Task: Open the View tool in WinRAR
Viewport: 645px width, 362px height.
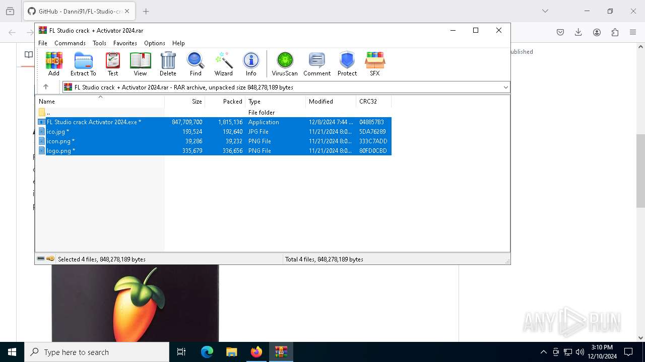Action: [140, 64]
